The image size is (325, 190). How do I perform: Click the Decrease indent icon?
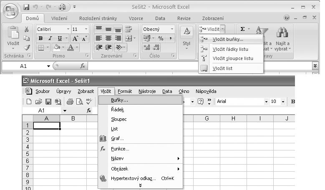pos(99,47)
